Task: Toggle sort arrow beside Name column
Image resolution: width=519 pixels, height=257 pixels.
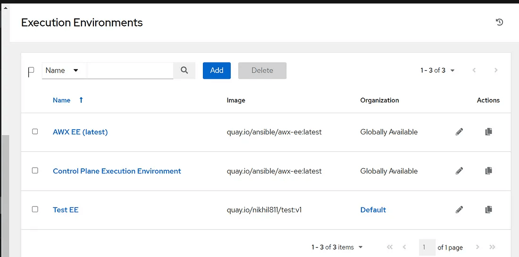Action: (81, 100)
